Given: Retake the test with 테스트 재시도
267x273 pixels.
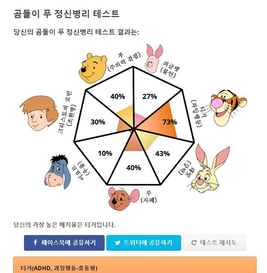Looking at the screenshot, I should [x=214, y=243].
